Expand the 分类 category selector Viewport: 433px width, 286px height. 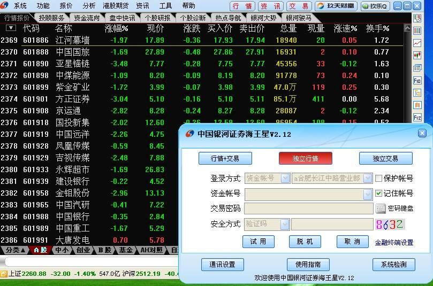[x=16, y=250]
